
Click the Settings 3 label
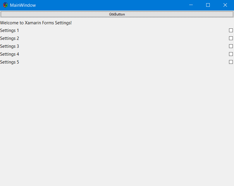[9, 46]
